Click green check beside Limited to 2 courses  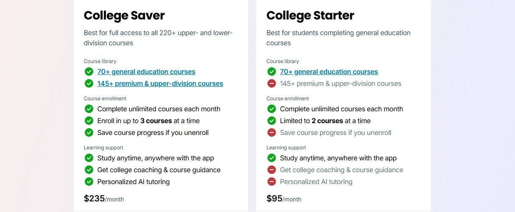tap(272, 121)
